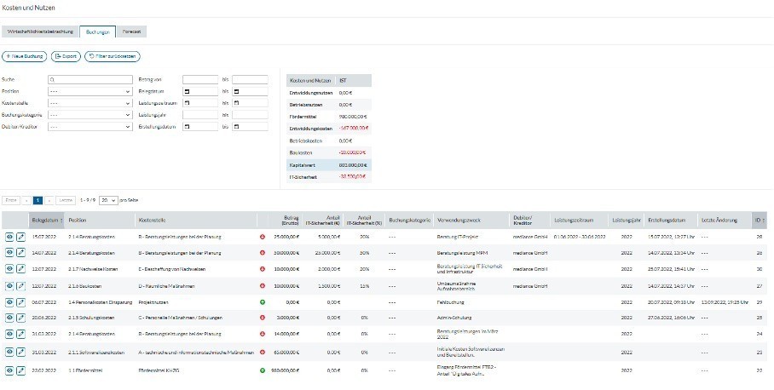
Task: Click the 13.09.2022 last-change timestamp
Action: point(725,302)
